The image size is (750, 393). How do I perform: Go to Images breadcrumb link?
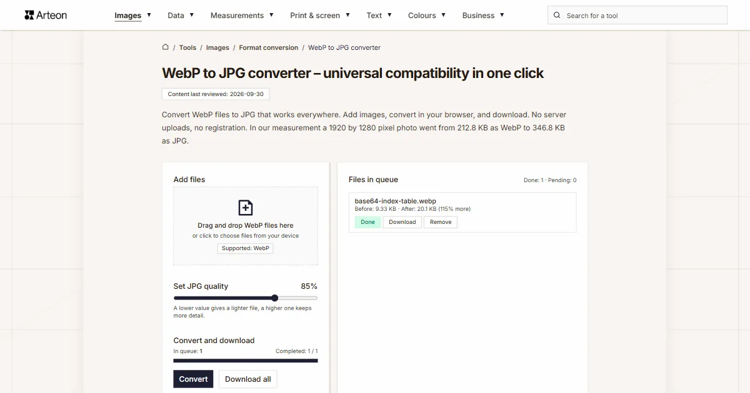(x=217, y=47)
